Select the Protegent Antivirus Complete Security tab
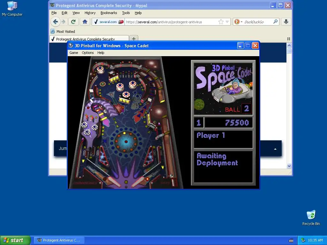This screenshot has width=327, height=245. [89, 39]
